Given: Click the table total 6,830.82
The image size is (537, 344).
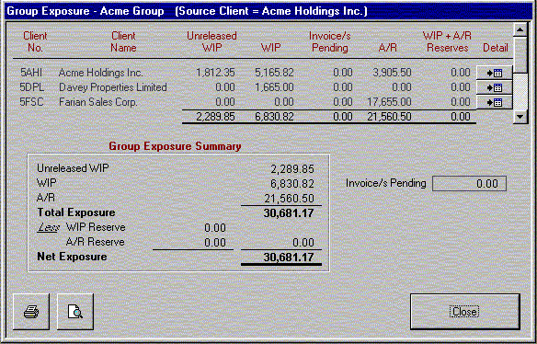Looking at the screenshot, I should click(274, 117).
